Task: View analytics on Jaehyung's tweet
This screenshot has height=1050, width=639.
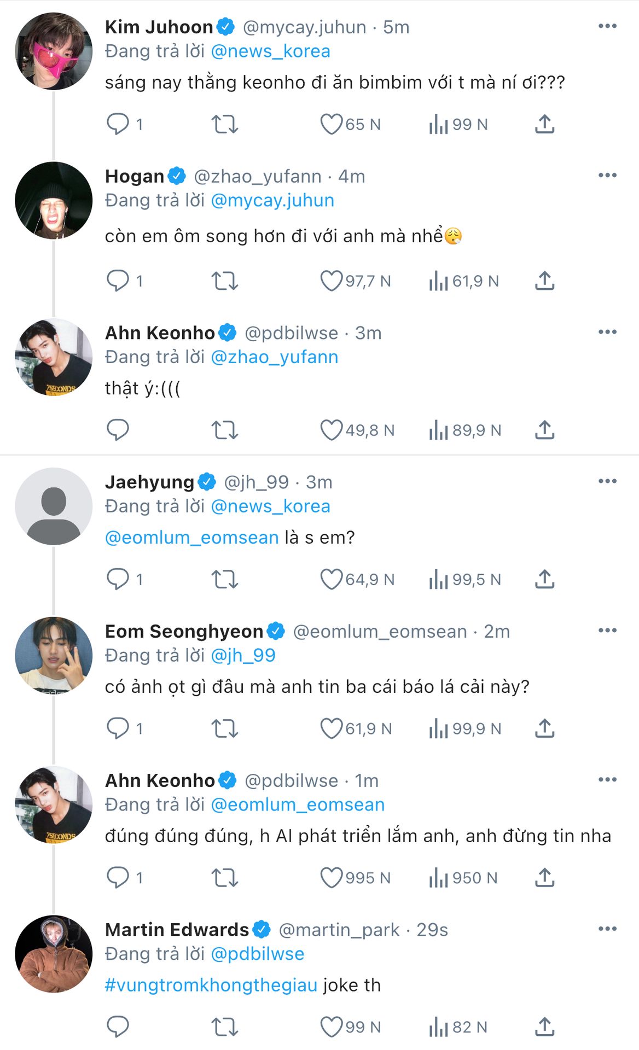Action: 438,579
